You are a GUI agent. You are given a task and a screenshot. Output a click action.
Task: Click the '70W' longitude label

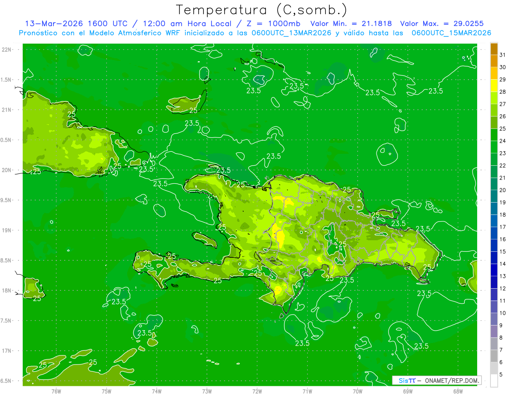(x=357, y=391)
